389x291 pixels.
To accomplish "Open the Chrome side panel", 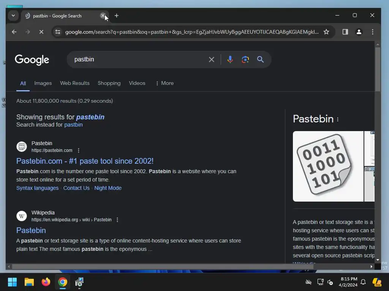I will click(x=345, y=32).
